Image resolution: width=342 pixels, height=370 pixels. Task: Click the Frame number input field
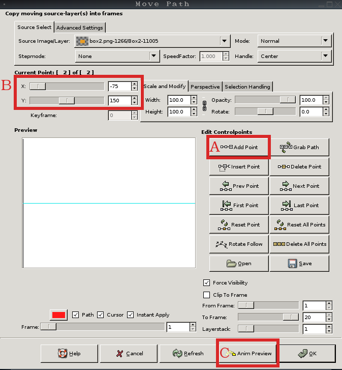[178, 327]
